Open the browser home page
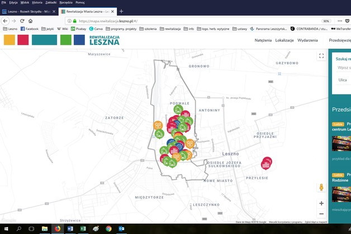This screenshot has height=234, width=351. [x=30, y=21]
